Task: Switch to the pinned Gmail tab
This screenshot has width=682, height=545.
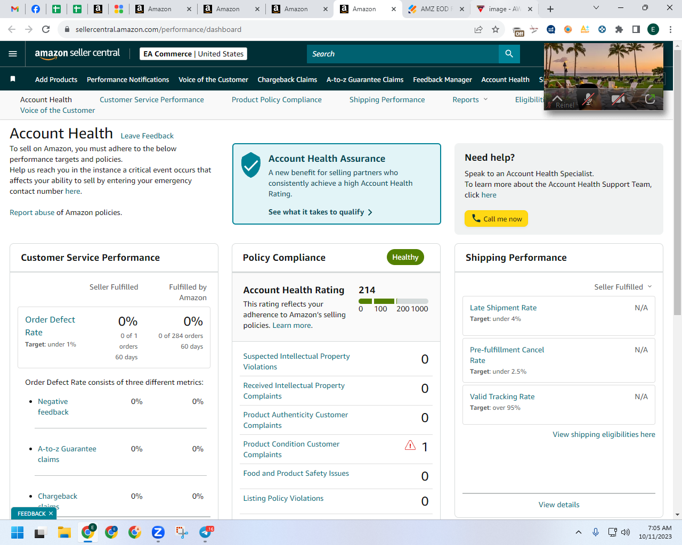Action: [x=15, y=9]
